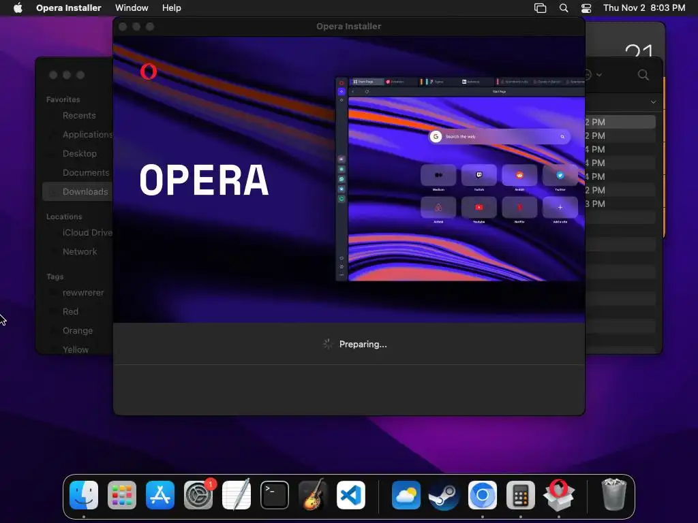
Task: Open the Finder action menu dropdown
Action: pos(592,75)
